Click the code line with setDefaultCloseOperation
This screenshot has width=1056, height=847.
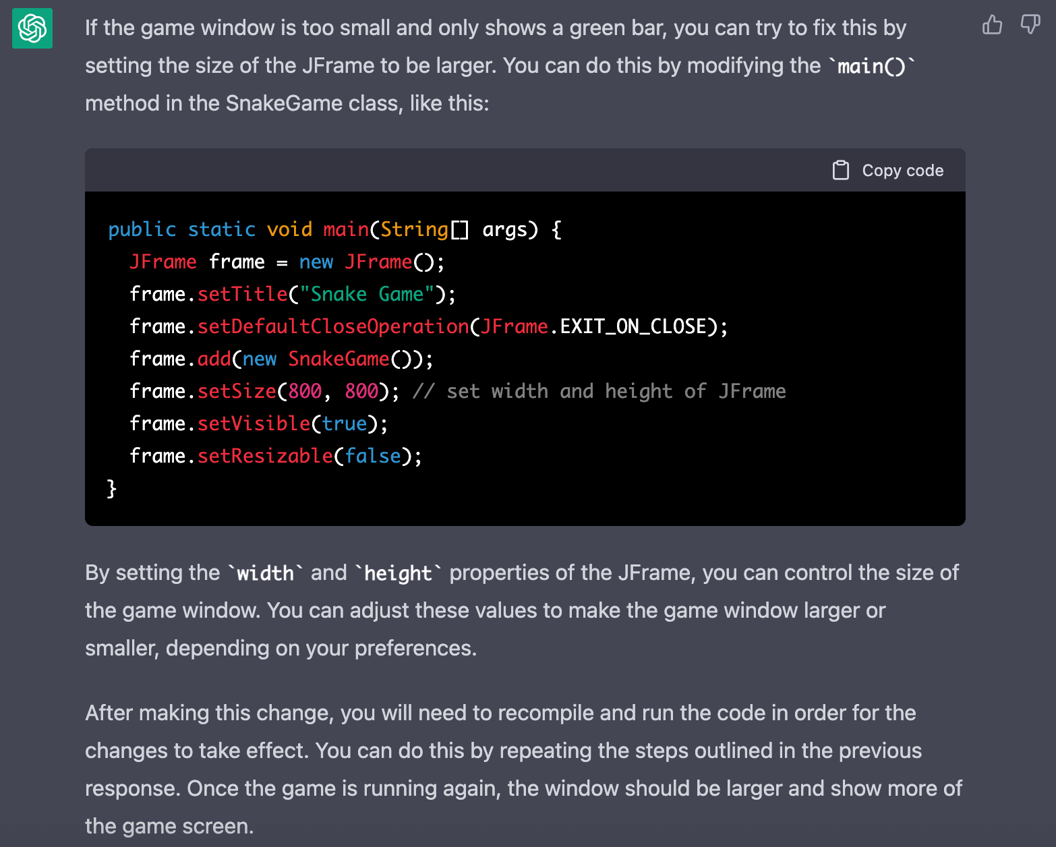pos(428,326)
